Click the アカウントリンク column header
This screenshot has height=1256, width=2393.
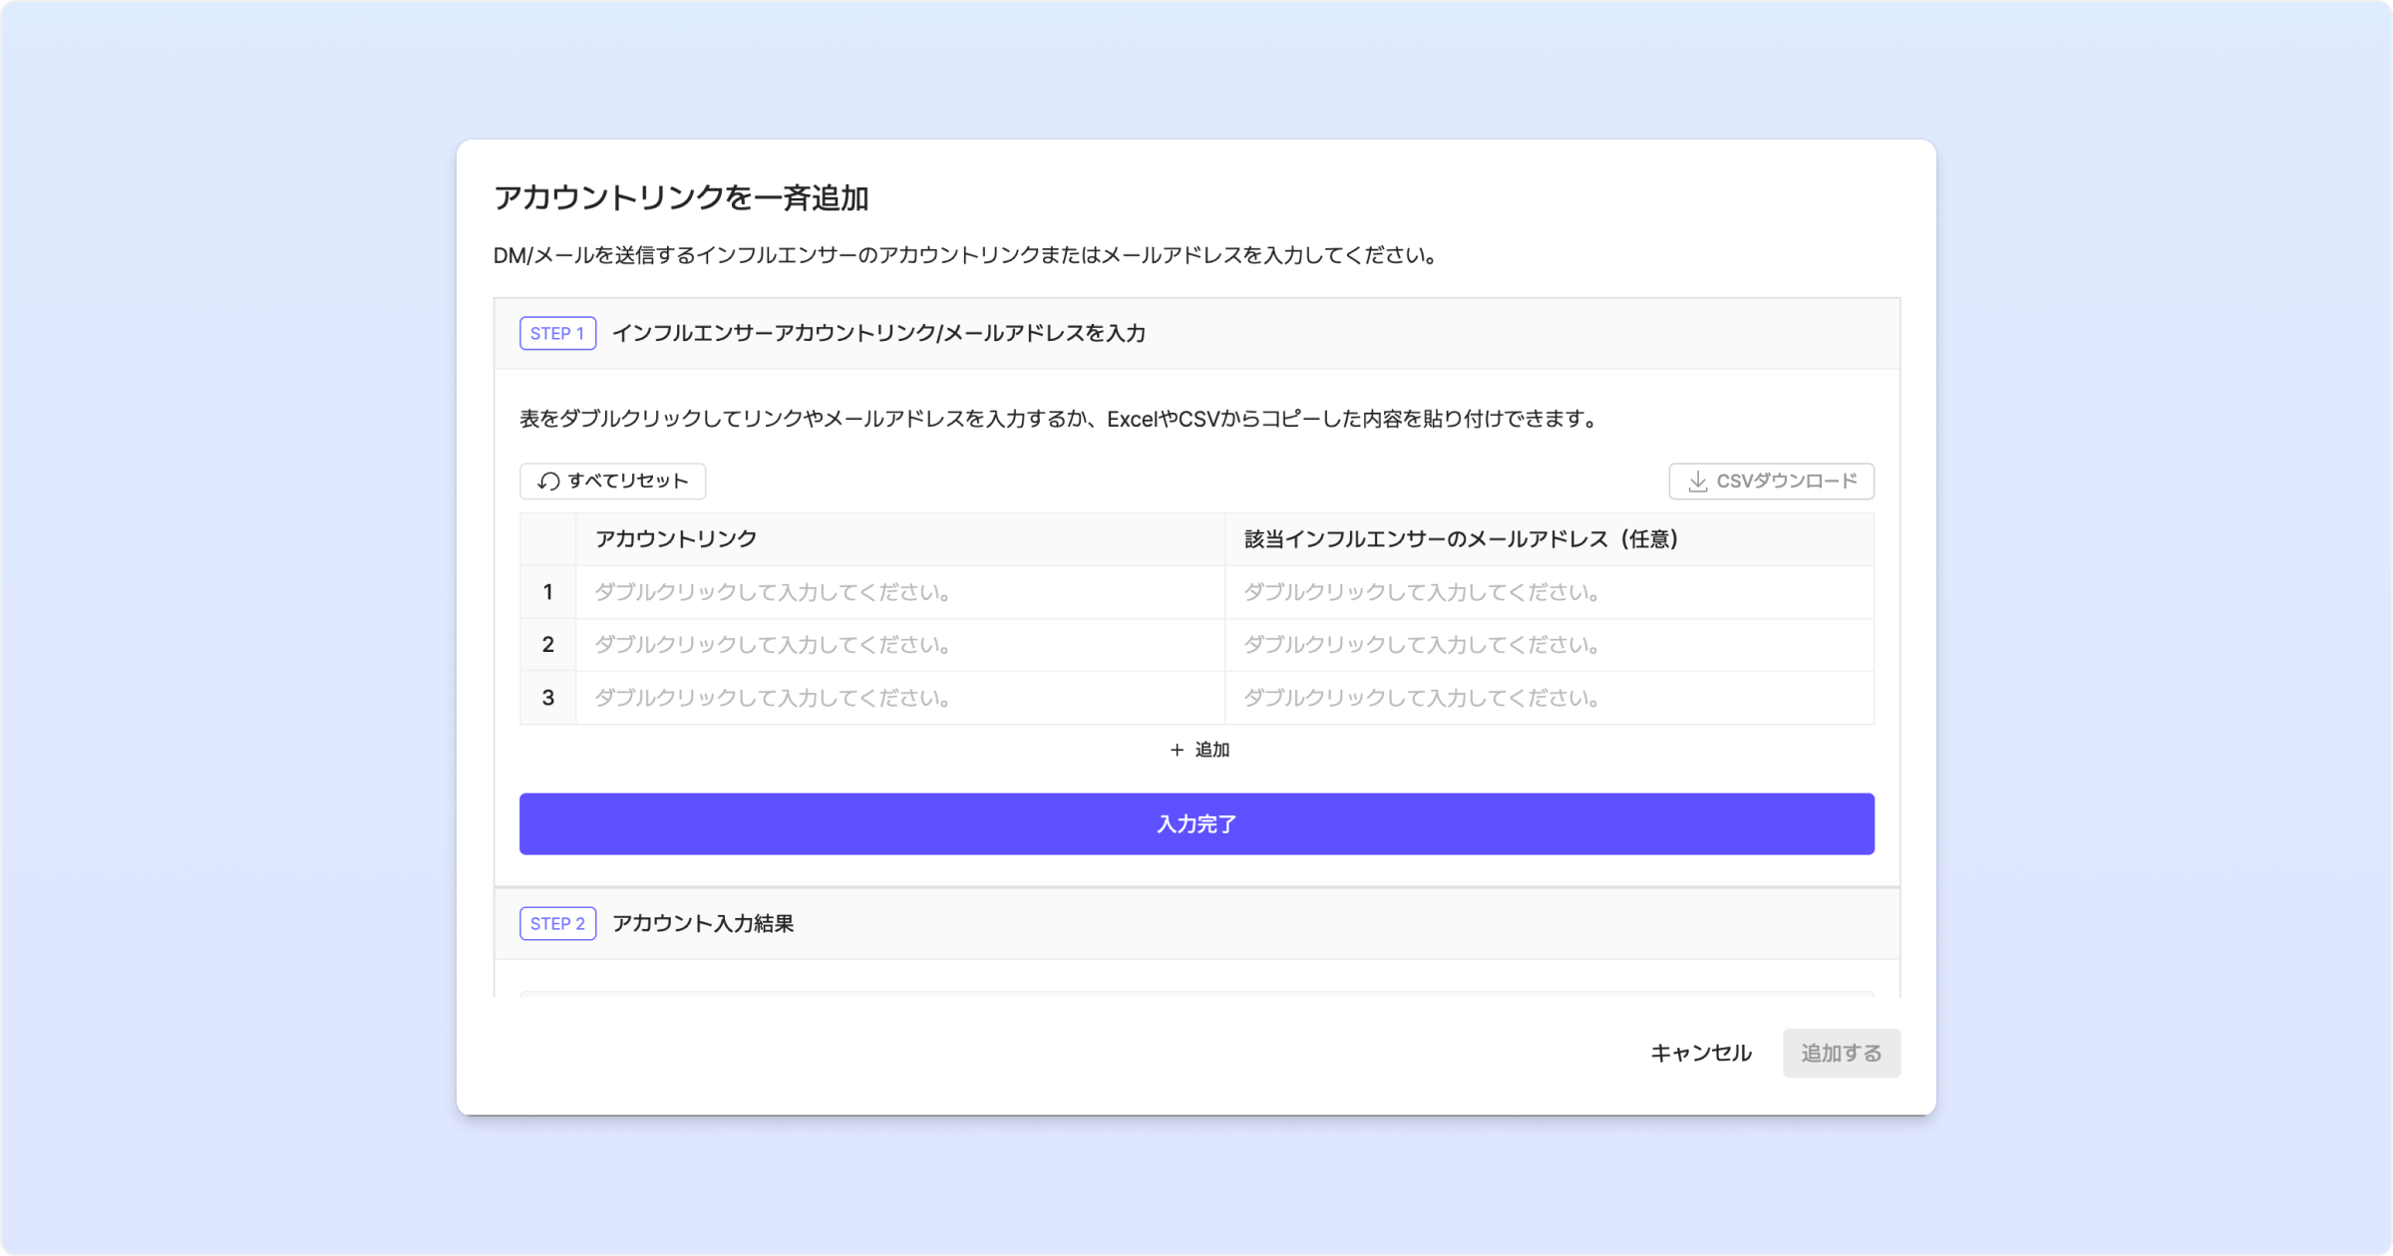676,539
